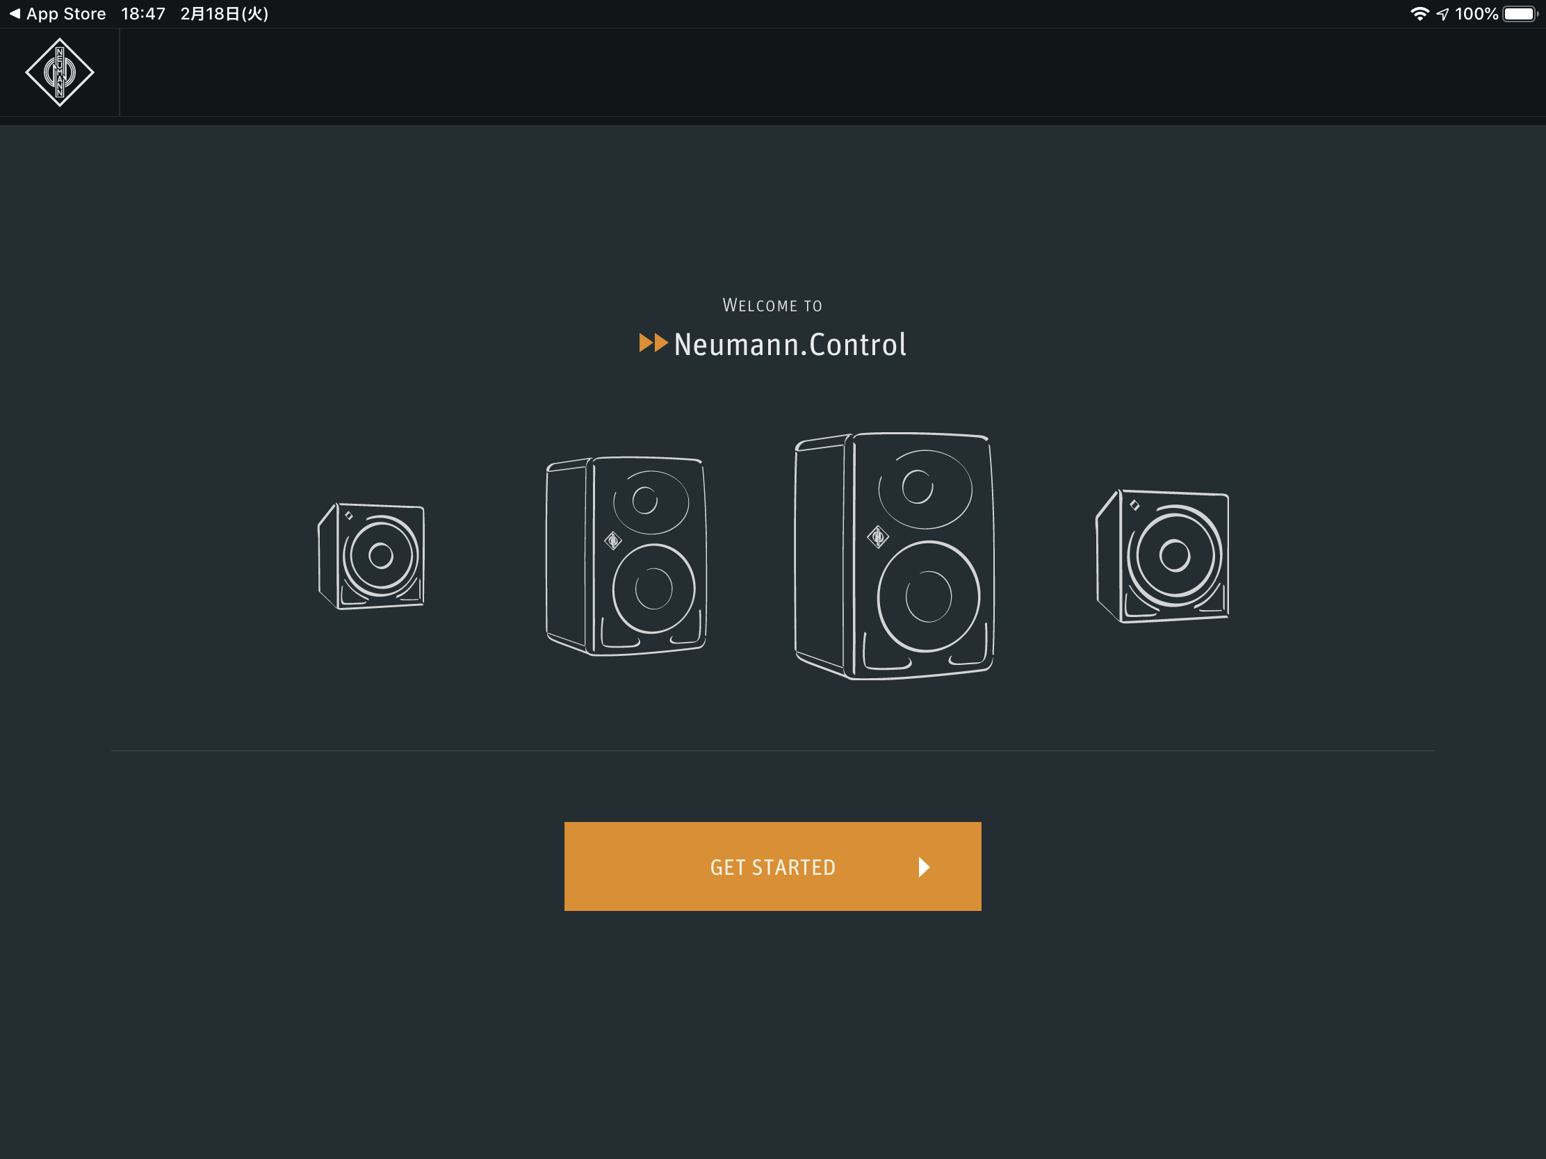Tap the Wi-Fi status icon
Screen dimensions: 1546x1159
(x=1419, y=14)
